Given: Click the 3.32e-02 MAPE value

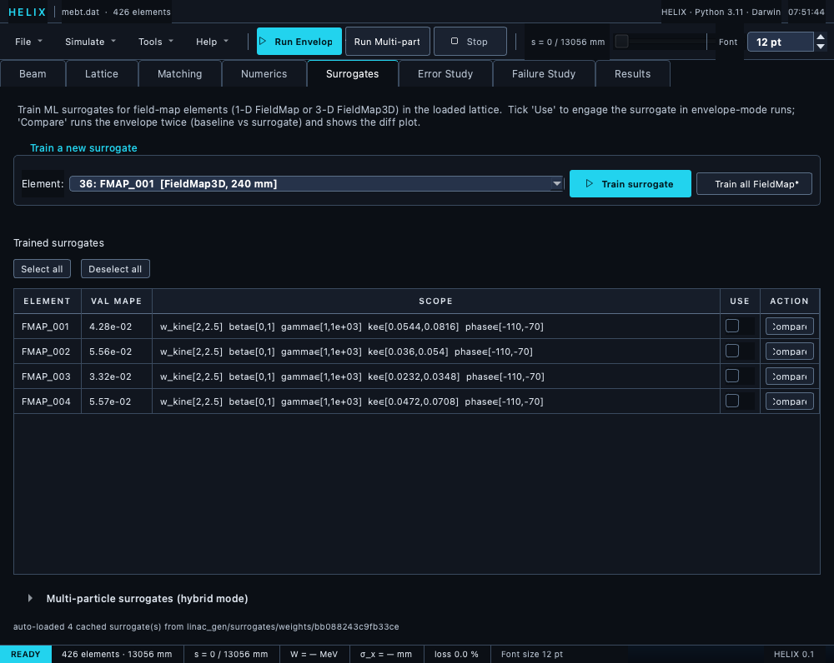Looking at the screenshot, I should point(111,376).
